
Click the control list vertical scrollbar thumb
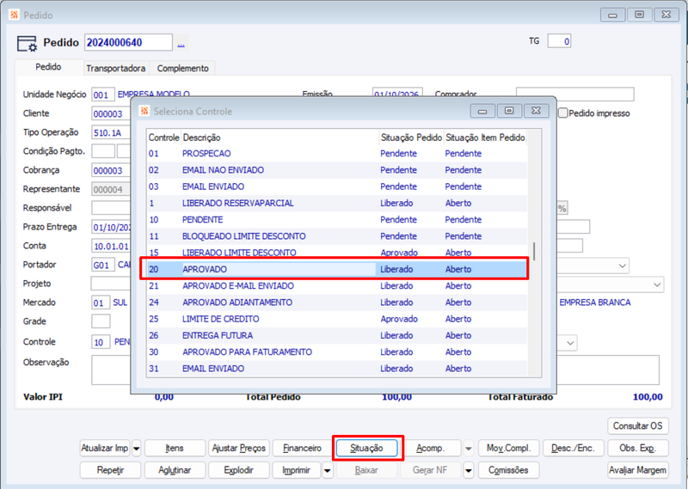pos(534,251)
